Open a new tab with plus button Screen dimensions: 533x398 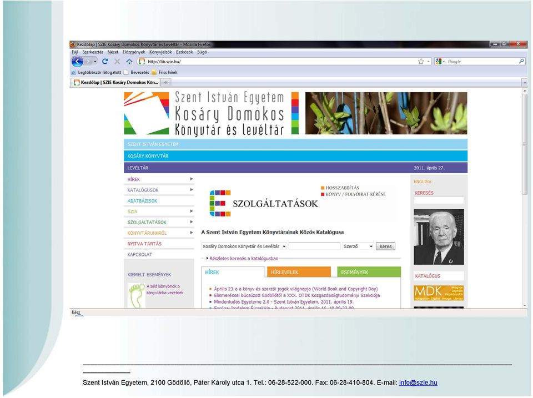[166, 82]
